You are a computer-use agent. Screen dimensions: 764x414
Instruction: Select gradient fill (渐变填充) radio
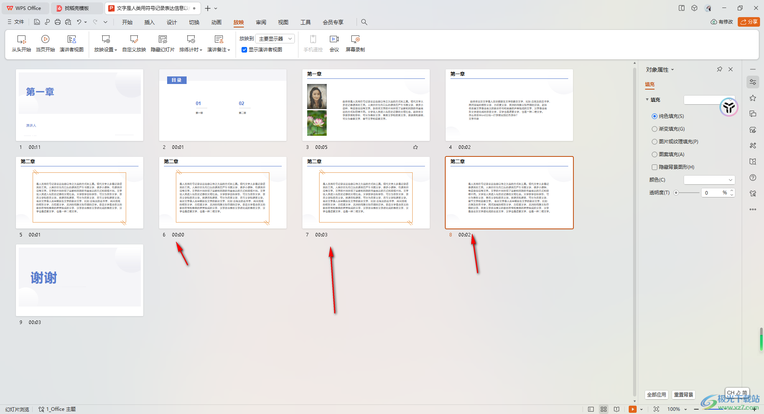654,129
